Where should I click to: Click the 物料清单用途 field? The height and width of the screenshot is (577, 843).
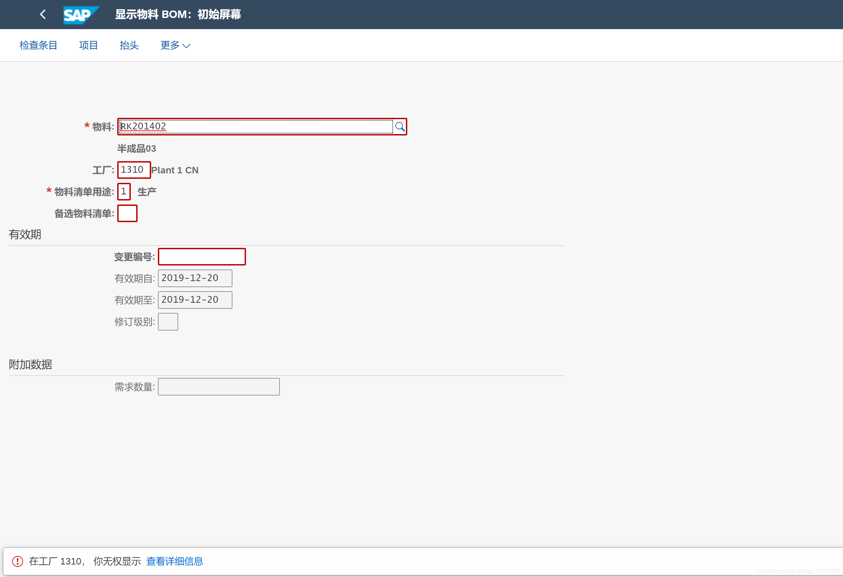124,192
